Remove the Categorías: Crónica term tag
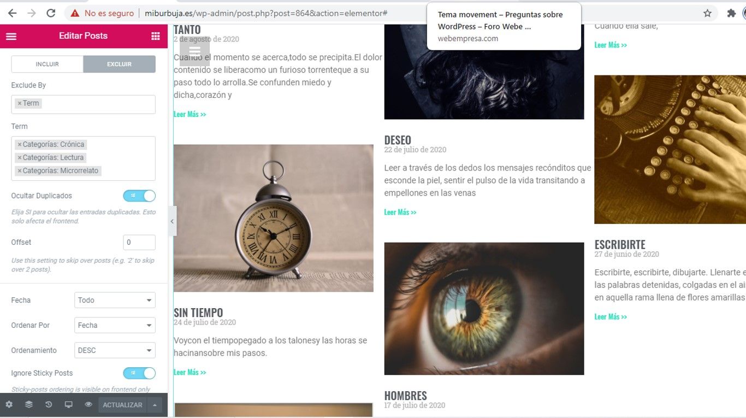This screenshot has width=746, height=418. click(x=20, y=145)
